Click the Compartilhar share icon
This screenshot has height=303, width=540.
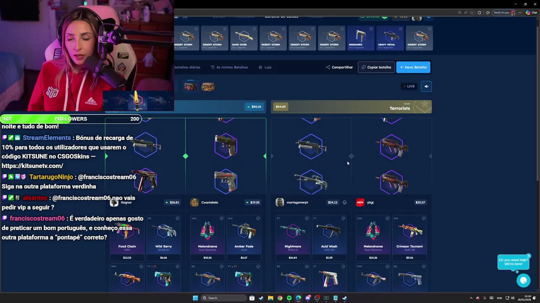point(328,67)
